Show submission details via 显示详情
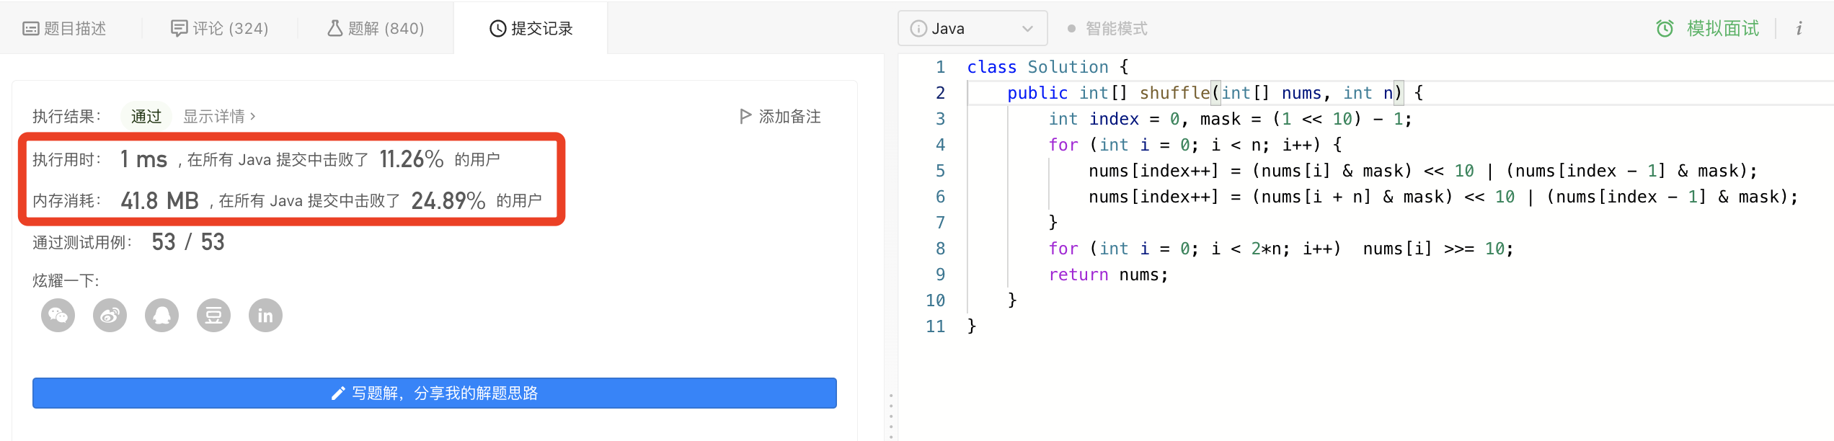1834x441 pixels. (219, 116)
